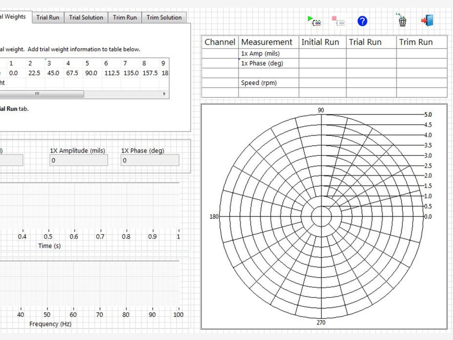The image size is (453, 340).
Task: Click the 2.5 radial scale label
Action: point(428,165)
